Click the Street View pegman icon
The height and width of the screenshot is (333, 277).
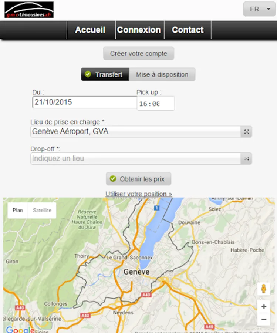[x=264, y=289]
